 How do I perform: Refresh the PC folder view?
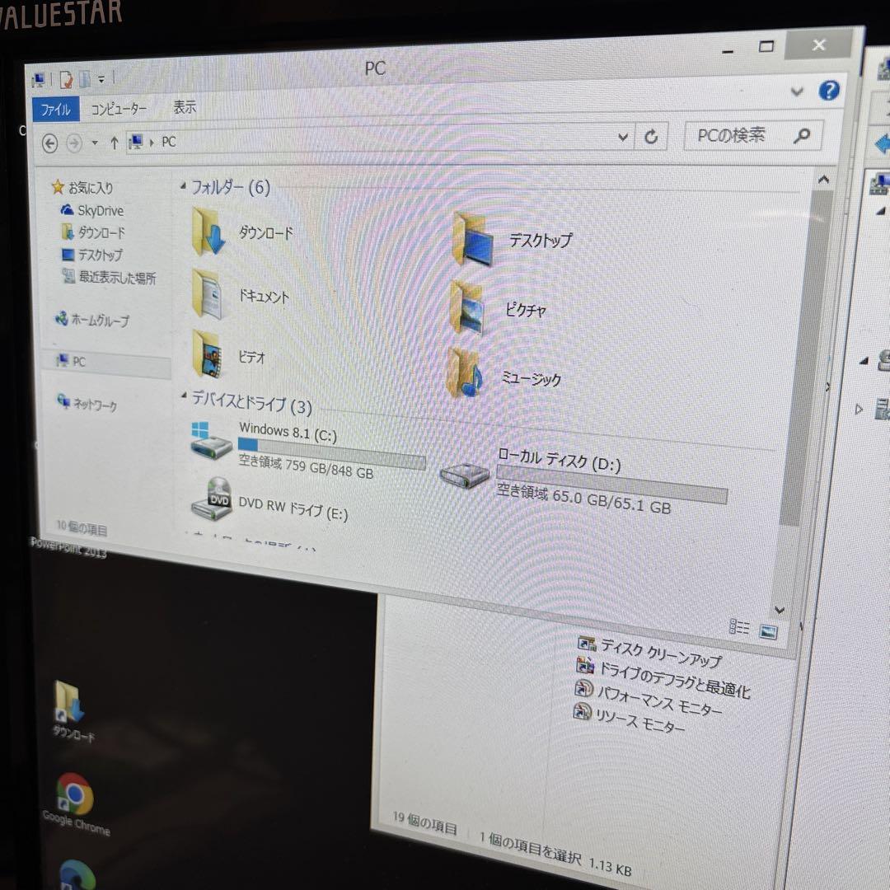(x=651, y=136)
